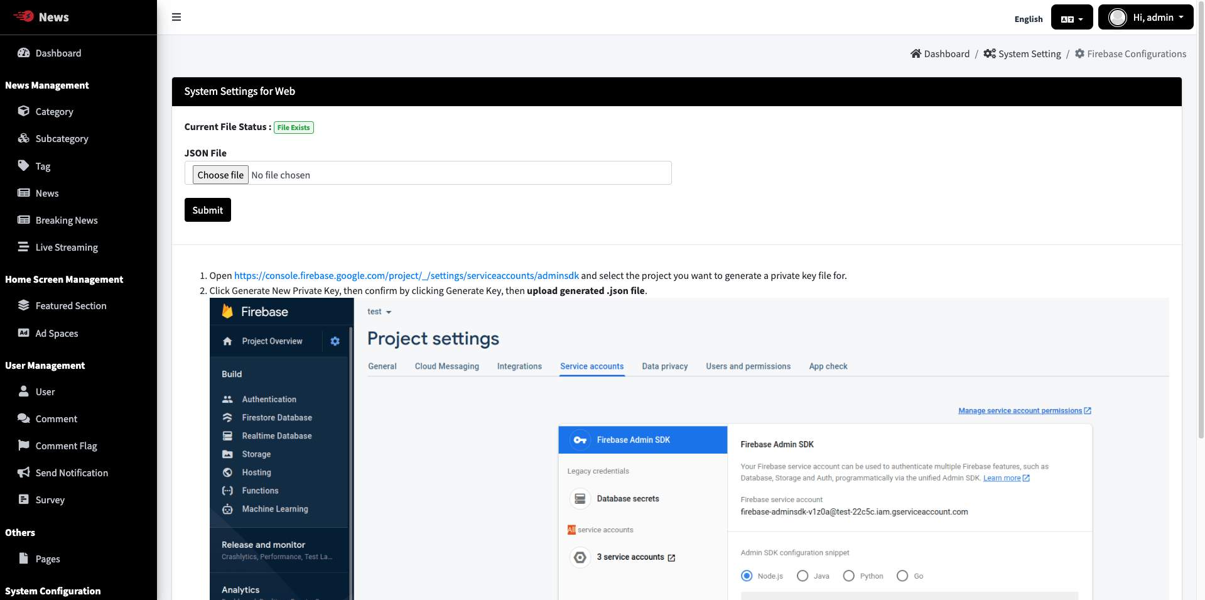Click the instruction screenshot image

tap(689, 449)
